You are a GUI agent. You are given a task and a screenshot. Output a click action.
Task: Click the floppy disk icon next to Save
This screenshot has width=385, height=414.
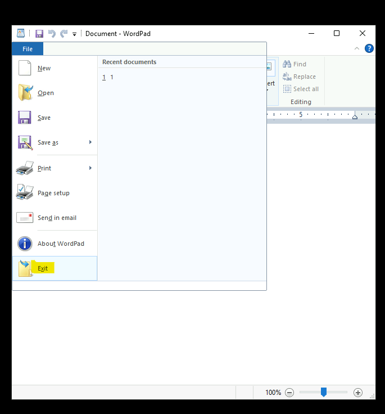point(25,118)
